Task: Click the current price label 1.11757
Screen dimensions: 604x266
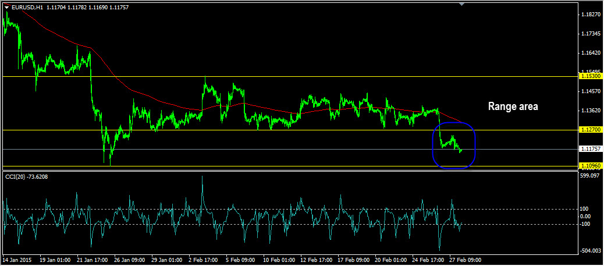Action: coord(590,149)
